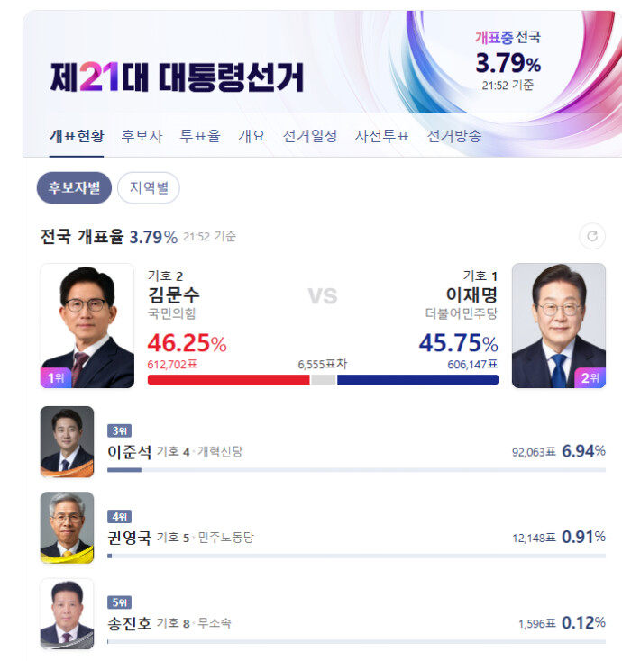Open the 개표현황 tab
Screen dimensions: 622x661
tap(77, 136)
